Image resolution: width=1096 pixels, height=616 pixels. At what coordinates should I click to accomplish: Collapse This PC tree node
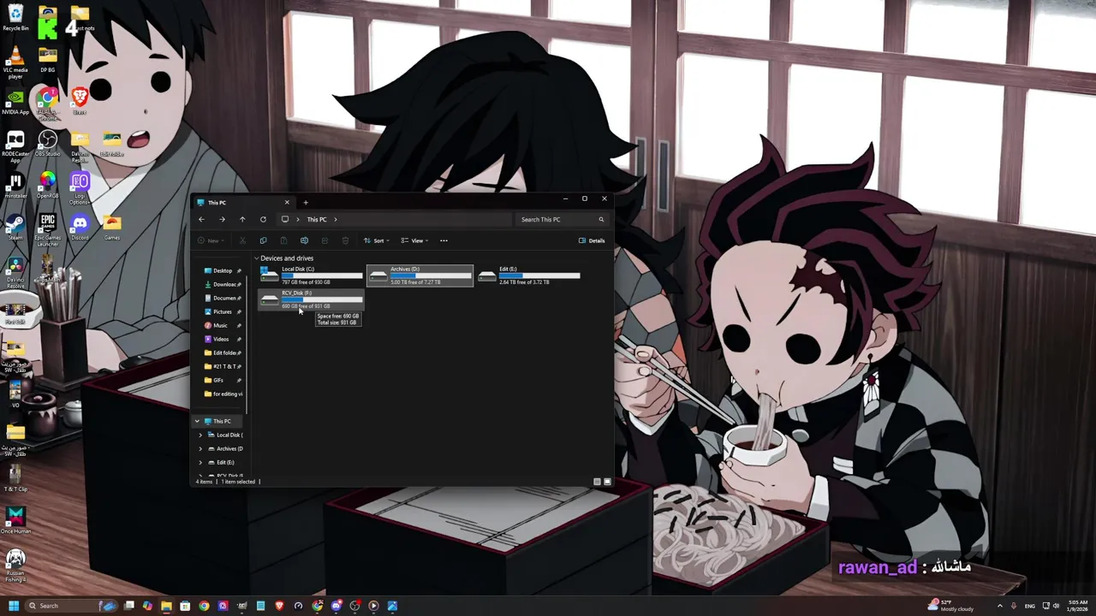coord(197,421)
